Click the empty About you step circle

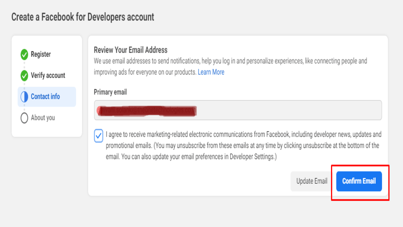24,118
